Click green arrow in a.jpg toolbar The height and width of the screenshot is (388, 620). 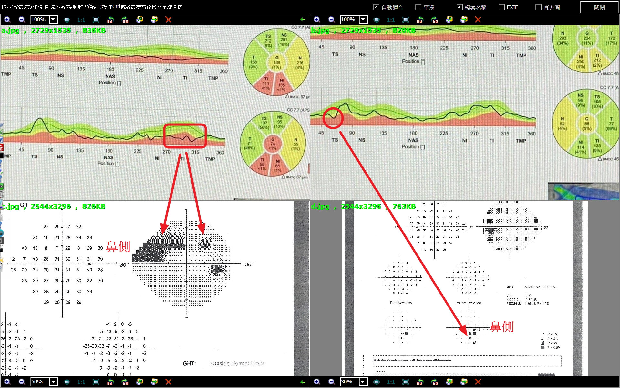303,20
